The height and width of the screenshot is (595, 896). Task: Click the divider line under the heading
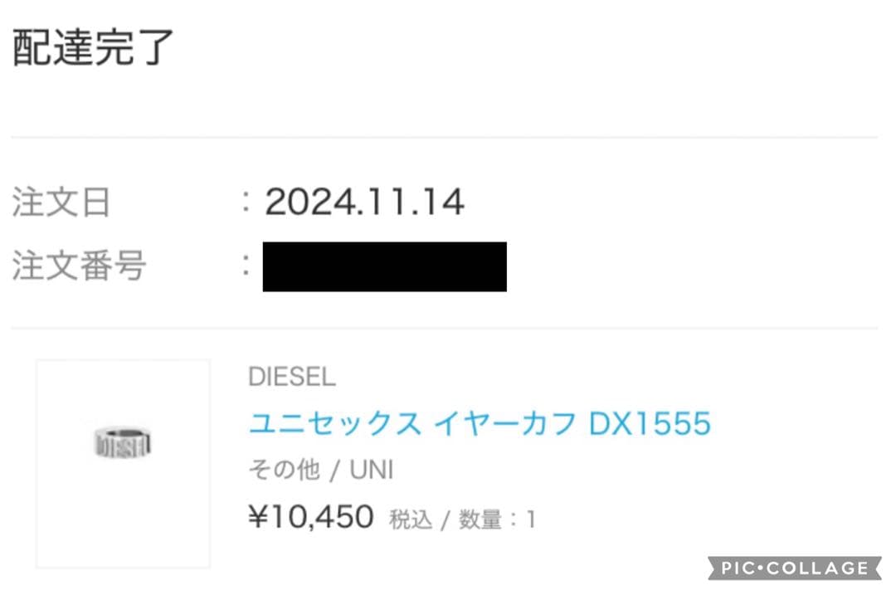[448, 131]
